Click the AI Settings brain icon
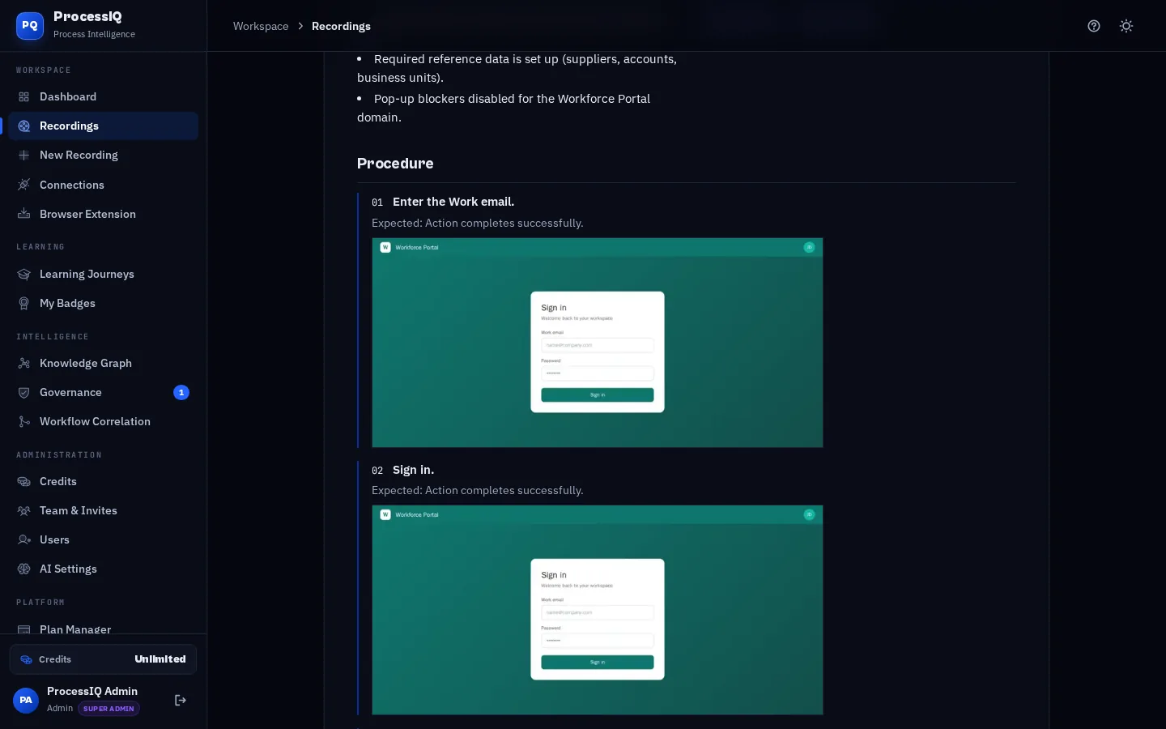Viewport: 1166px width, 729px height. tap(24, 569)
